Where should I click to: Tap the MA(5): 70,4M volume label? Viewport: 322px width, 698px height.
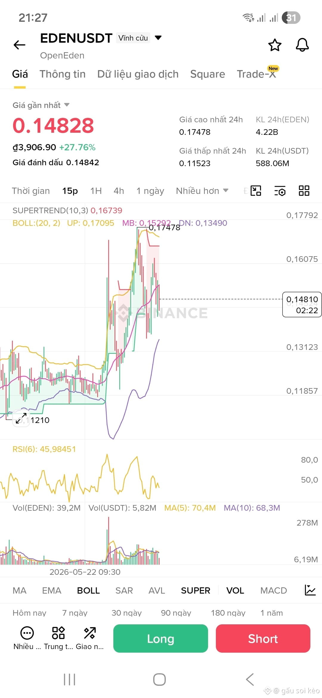(190, 508)
